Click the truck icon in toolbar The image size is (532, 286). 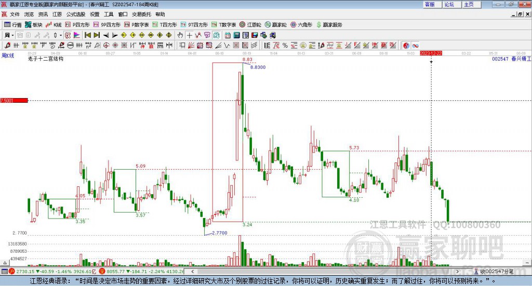(272, 35)
